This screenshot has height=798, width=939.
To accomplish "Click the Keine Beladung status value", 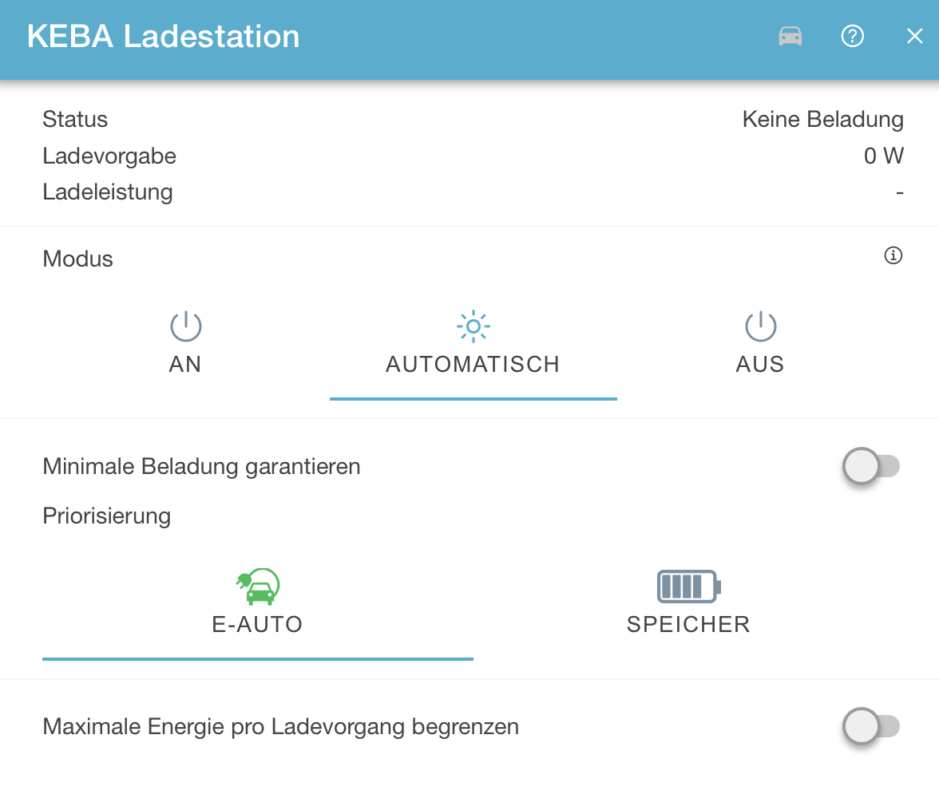I will click(x=822, y=120).
